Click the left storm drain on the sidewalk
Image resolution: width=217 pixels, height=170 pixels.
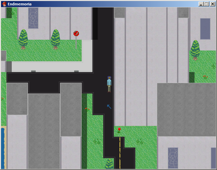tap(33, 71)
